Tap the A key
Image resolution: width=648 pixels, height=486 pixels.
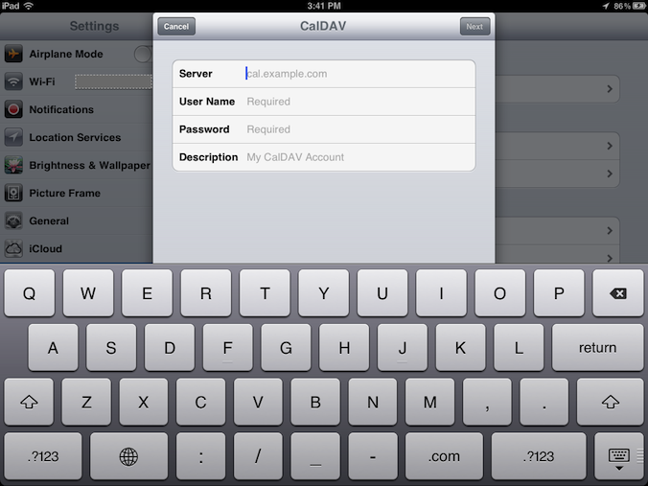point(53,347)
